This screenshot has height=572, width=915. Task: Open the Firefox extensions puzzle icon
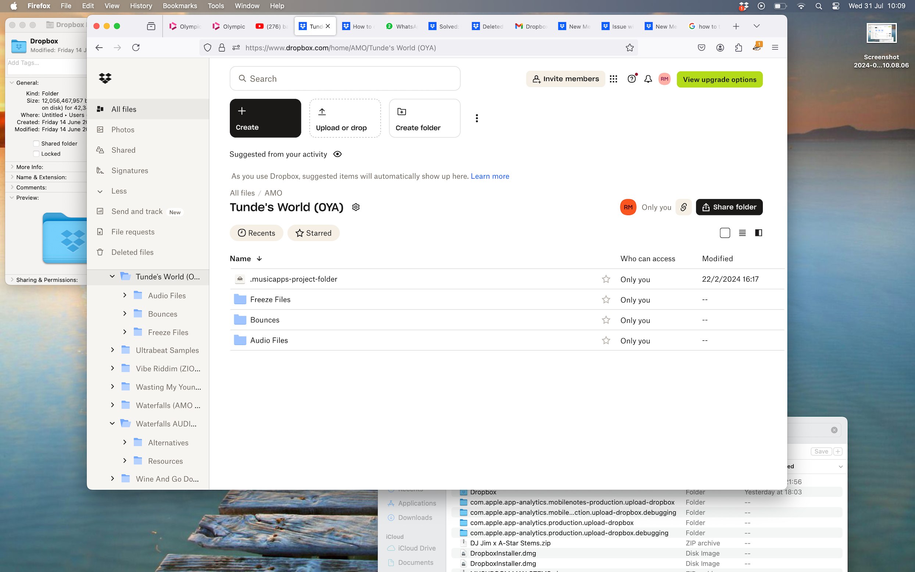coord(738,48)
